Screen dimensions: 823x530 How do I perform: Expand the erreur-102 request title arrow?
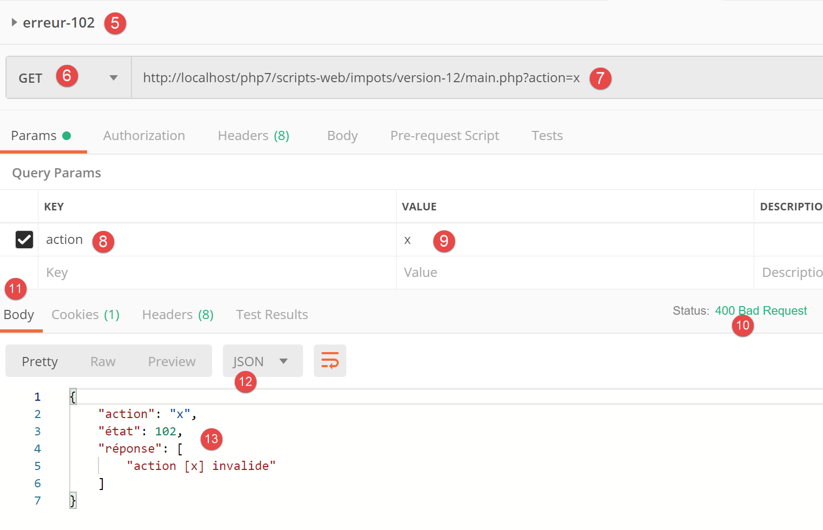tap(15, 23)
